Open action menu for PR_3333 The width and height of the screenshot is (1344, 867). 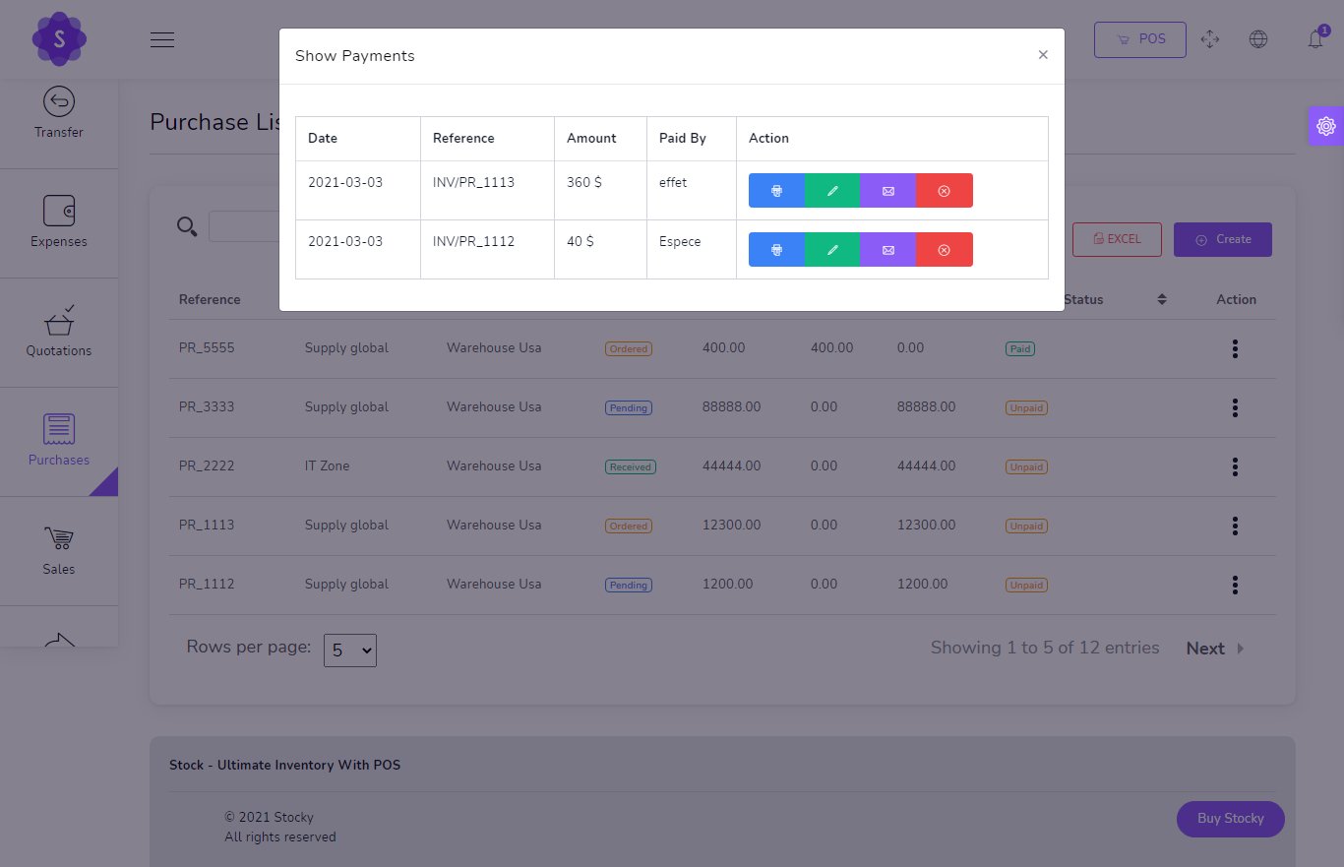1235,407
